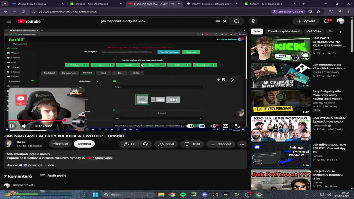Dislike the video
The height and width of the screenshot is (199, 354).
[145, 144]
